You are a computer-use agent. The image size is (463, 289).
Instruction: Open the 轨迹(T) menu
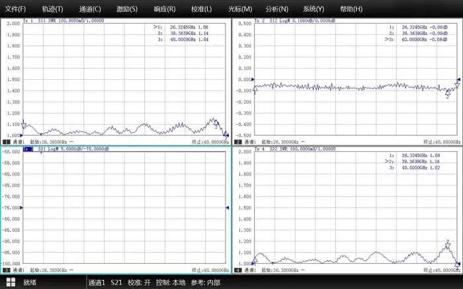tap(52, 9)
